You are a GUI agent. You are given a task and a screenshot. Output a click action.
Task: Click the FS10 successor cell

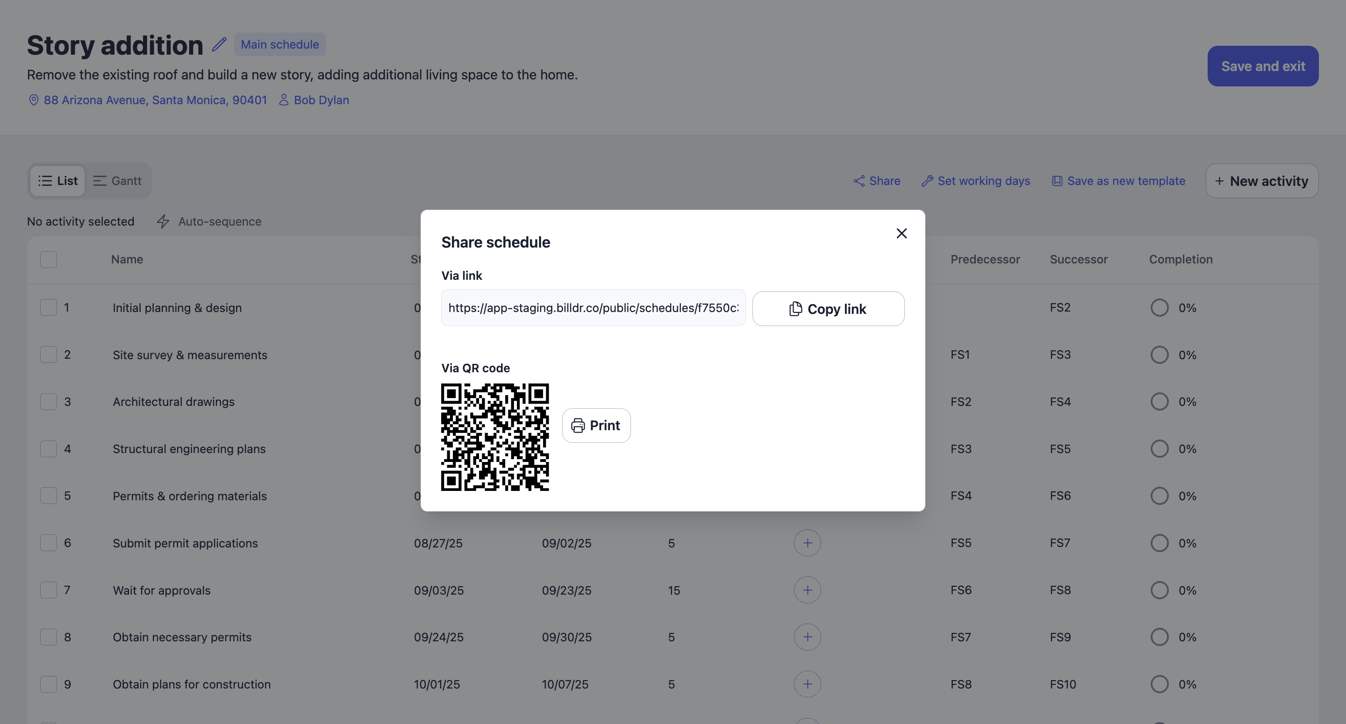(x=1063, y=684)
